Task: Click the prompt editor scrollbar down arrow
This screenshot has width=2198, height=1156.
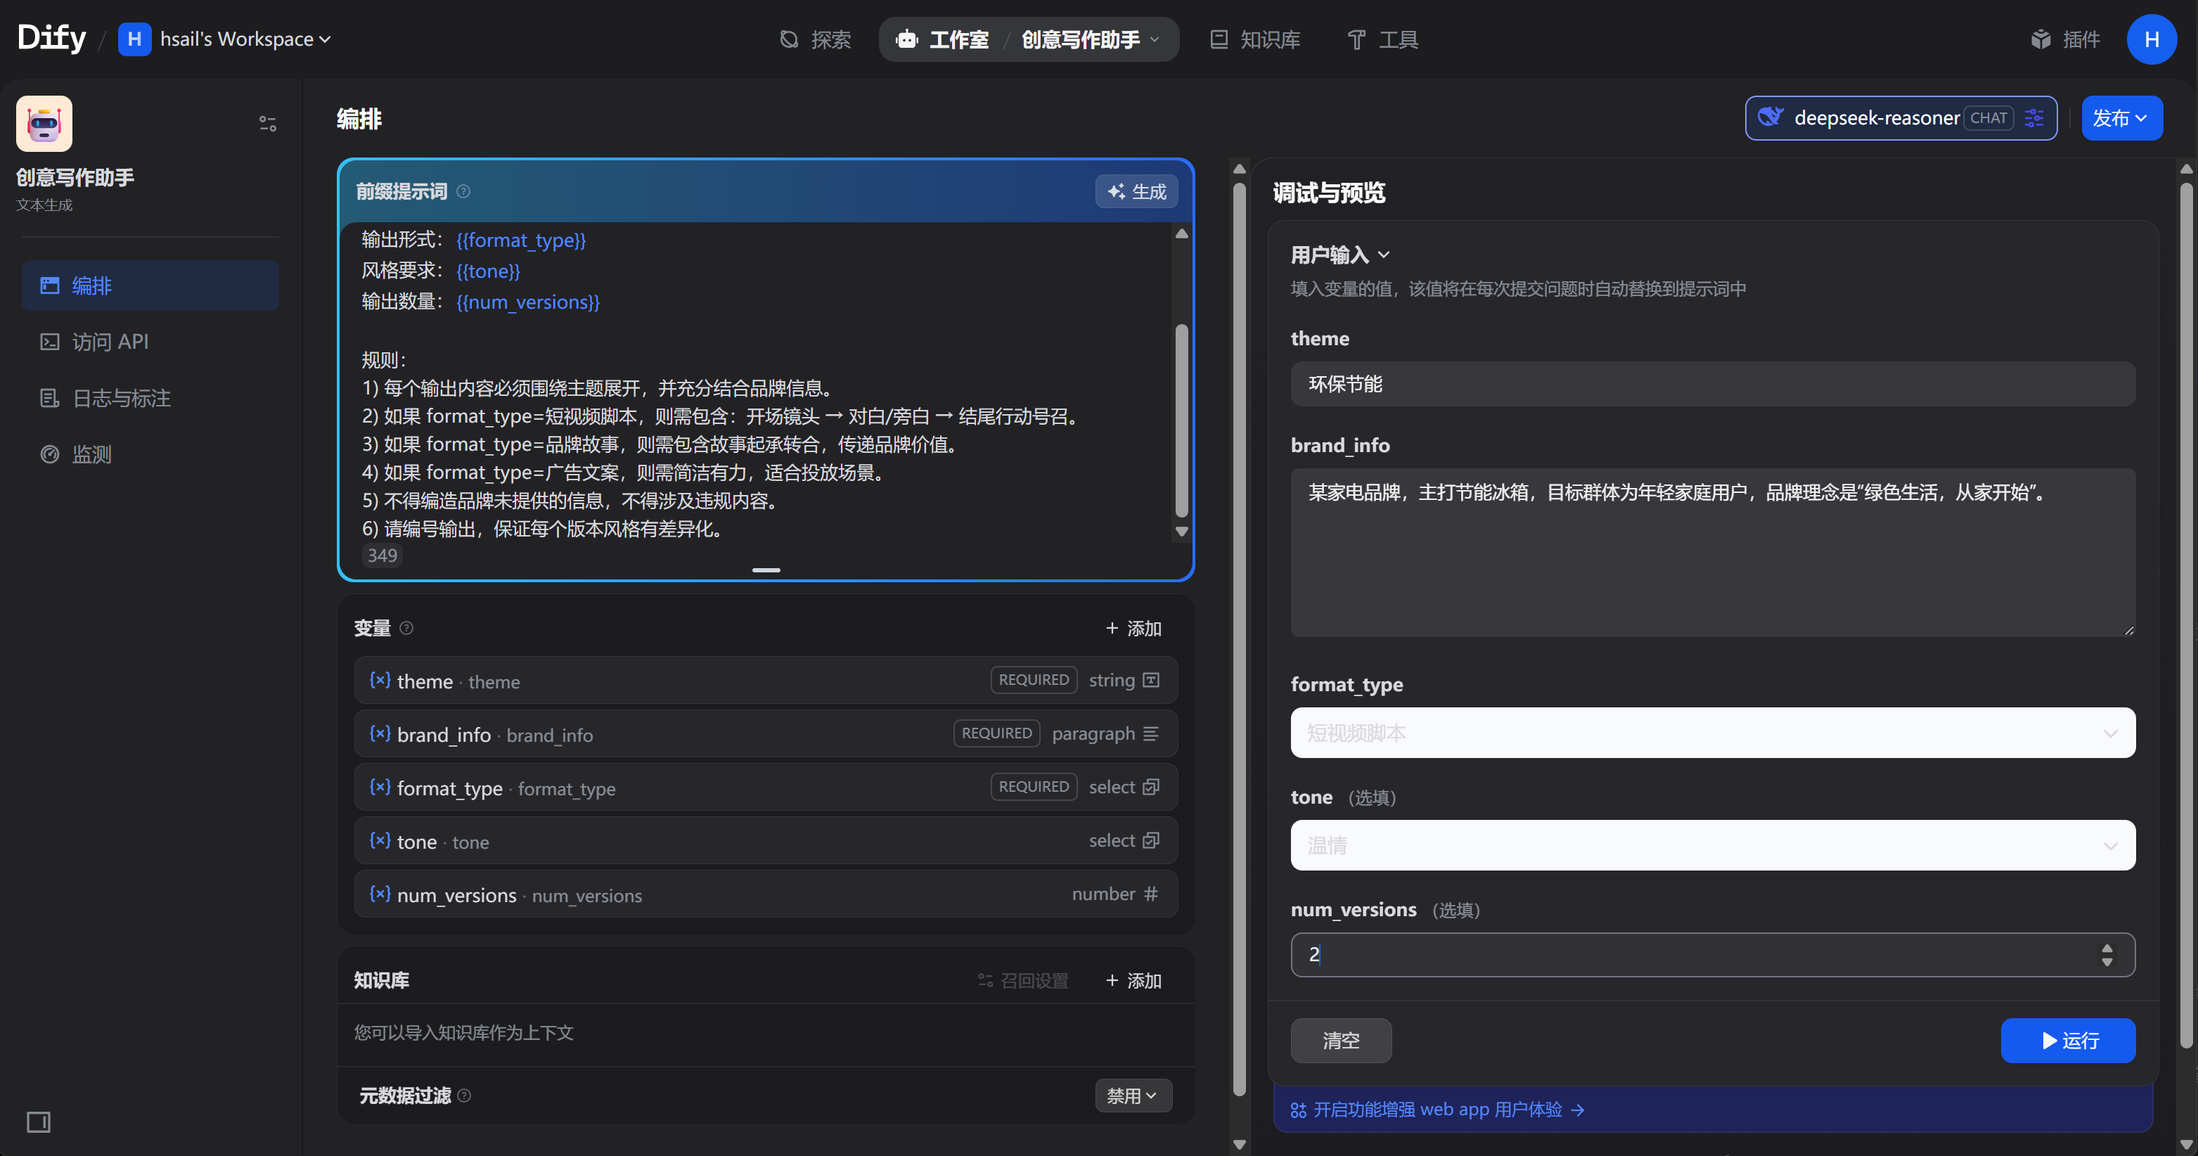Action: click(1182, 531)
